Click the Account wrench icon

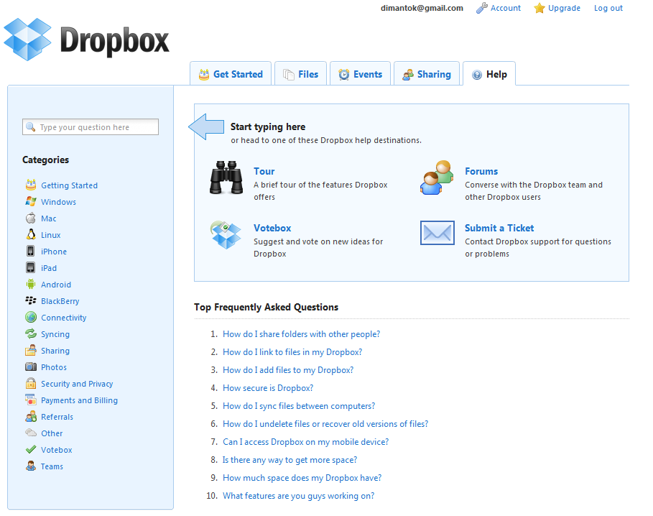click(482, 8)
